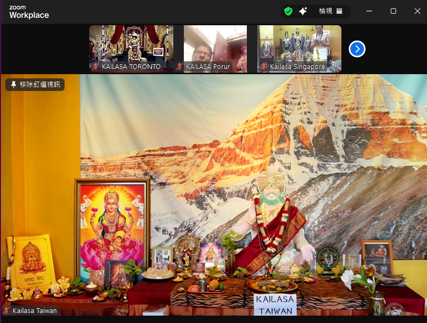Minimize the Zoom meeting window
This screenshot has height=323, width=427.
coord(369,11)
